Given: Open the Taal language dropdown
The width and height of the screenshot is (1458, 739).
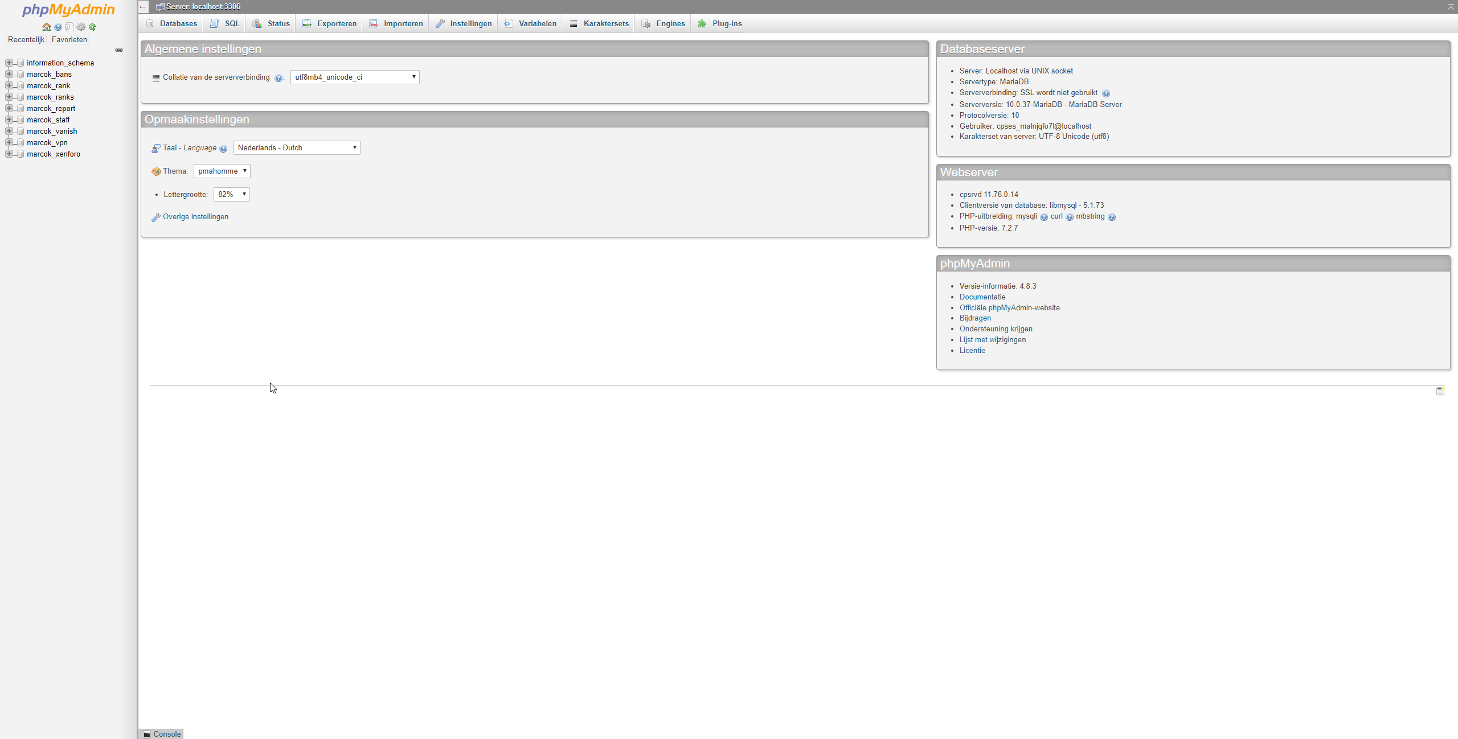Looking at the screenshot, I should (297, 147).
